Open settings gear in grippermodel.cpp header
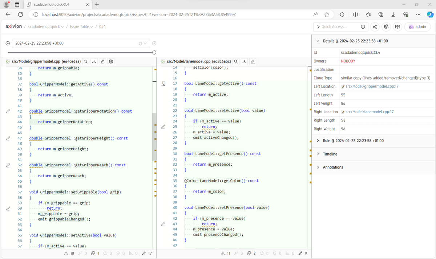436x259 pixels. tap(111, 62)
